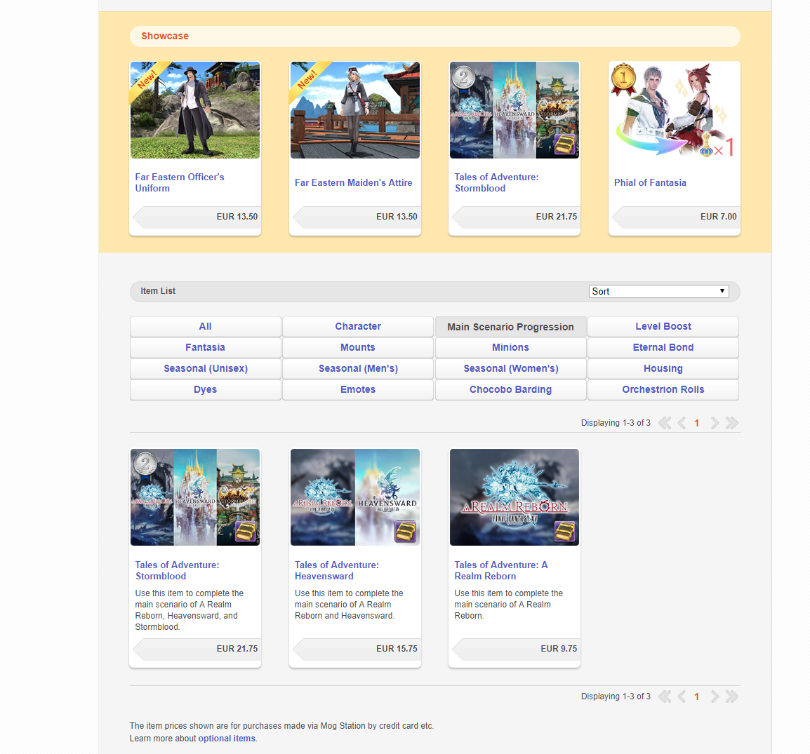Click Tales of Adventure: Heavensward thumbnail

[x=355, y=497]
